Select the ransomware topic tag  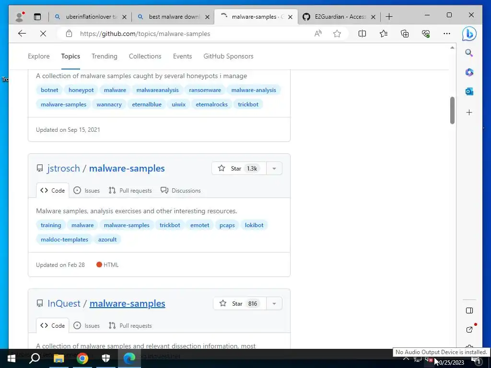205,90
